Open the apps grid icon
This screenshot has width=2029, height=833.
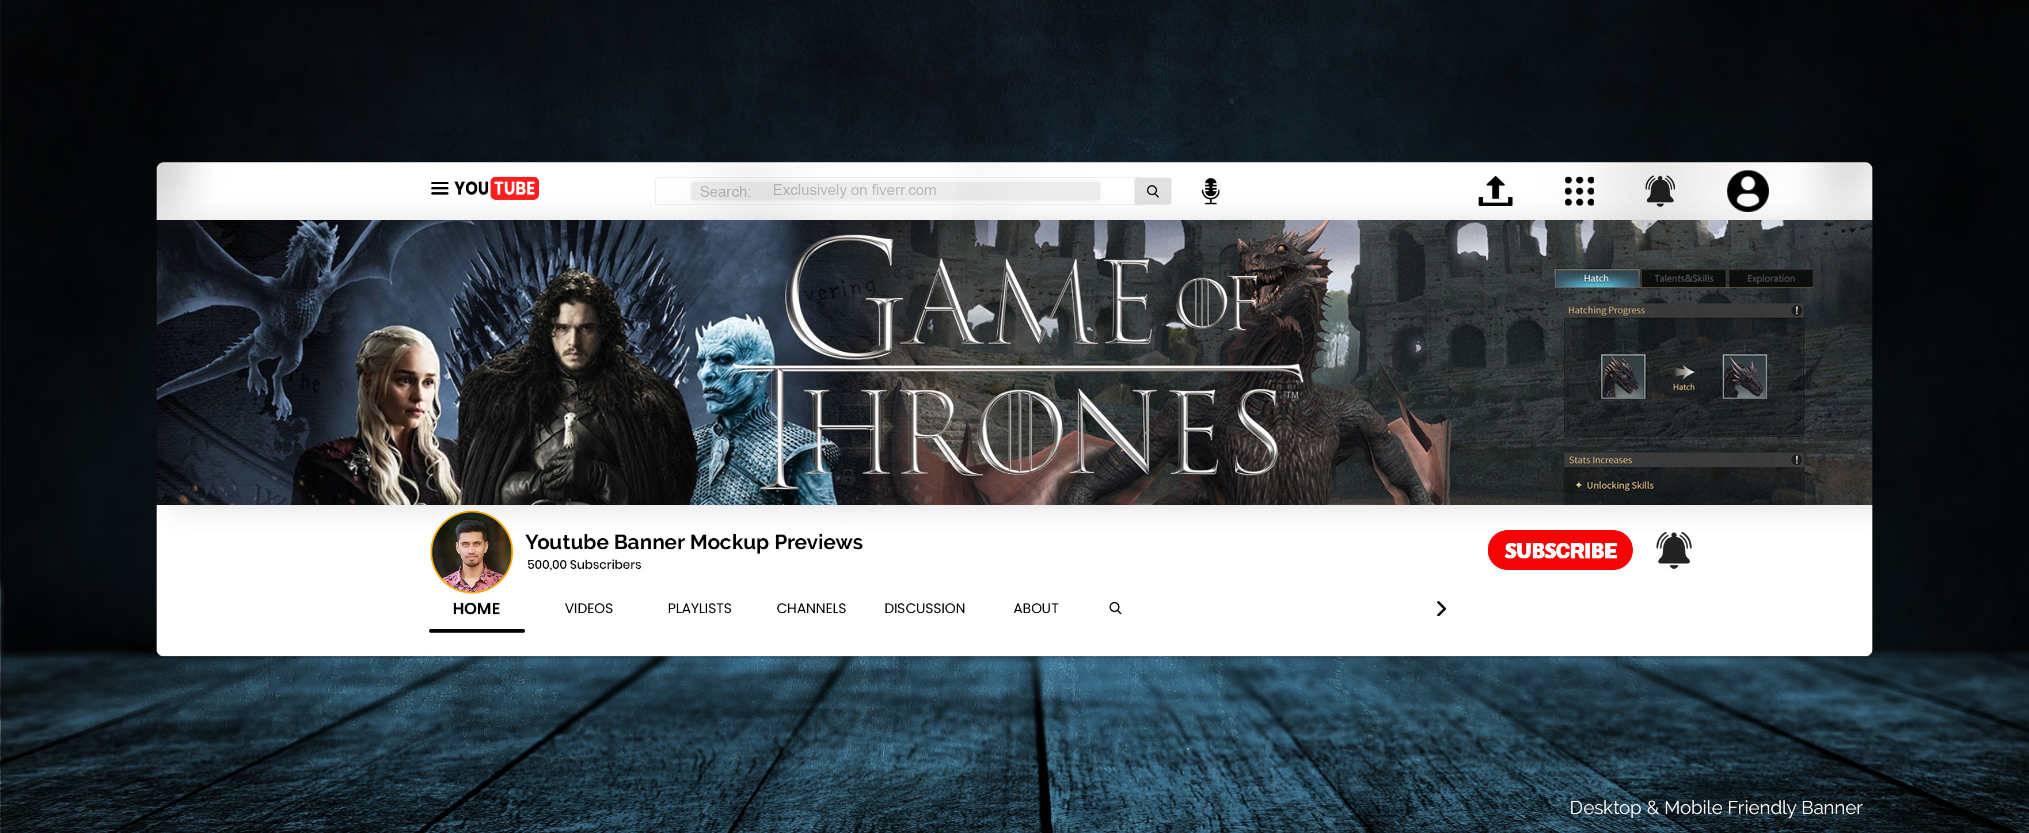point(1579,191)
